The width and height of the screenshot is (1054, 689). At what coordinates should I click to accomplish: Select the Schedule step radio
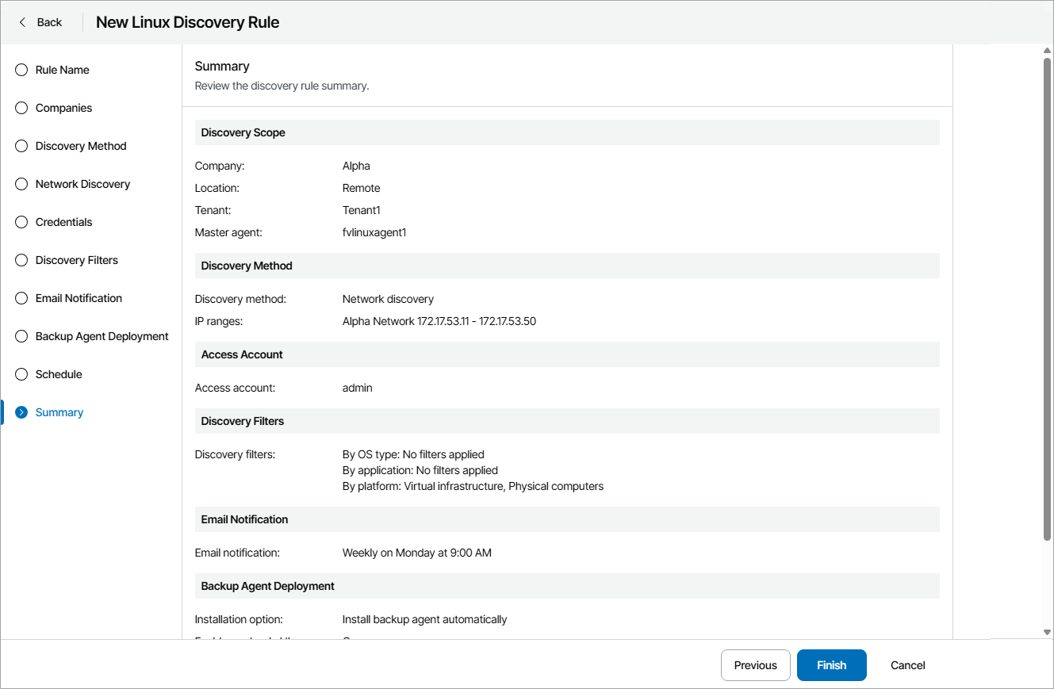21,374
